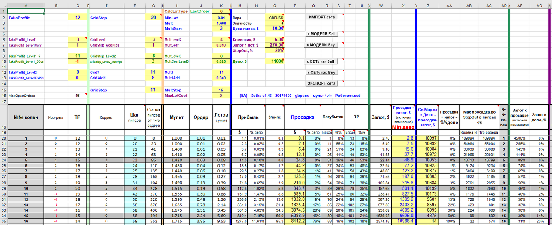The width and height of the screenshot is (552, 225).
Task: Click the TakeProffit_Level1Corr label
Action: [x=25, y=45]
